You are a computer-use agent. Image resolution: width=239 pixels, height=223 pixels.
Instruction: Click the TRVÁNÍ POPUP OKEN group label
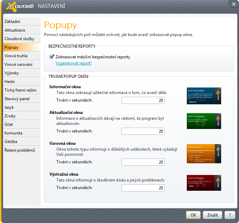click(68, 76)
